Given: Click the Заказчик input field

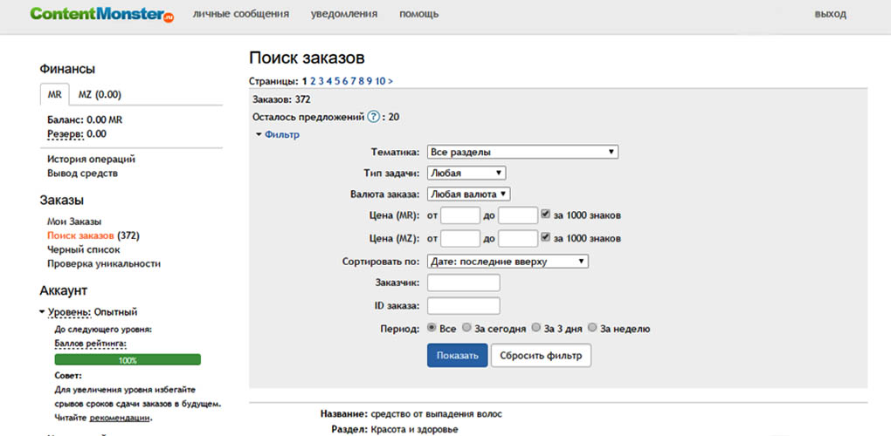Looking at the screenshot, I should click(x=463, y=283).
